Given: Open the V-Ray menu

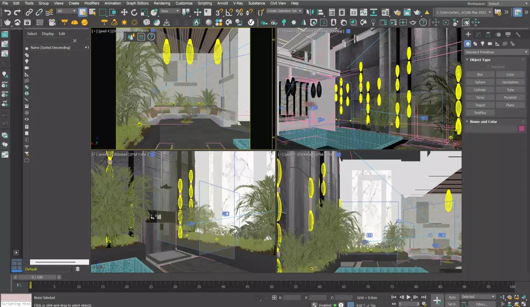Looking at the screenshot, I should [237, 3].
